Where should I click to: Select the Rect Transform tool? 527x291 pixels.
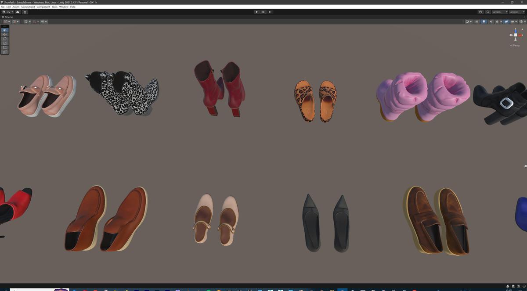click(4, 47)
